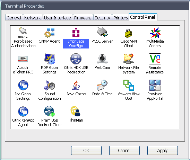
Task: Open the Praim USB Redirect Client icon
Action: tap(50, 112)
